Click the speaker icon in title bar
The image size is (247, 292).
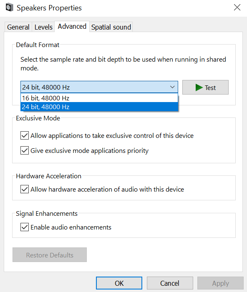[9, 7]
